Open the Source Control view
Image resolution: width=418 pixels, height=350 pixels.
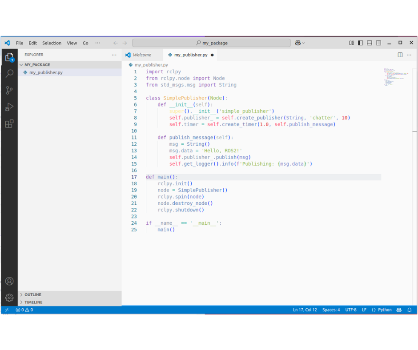[9, 91]
